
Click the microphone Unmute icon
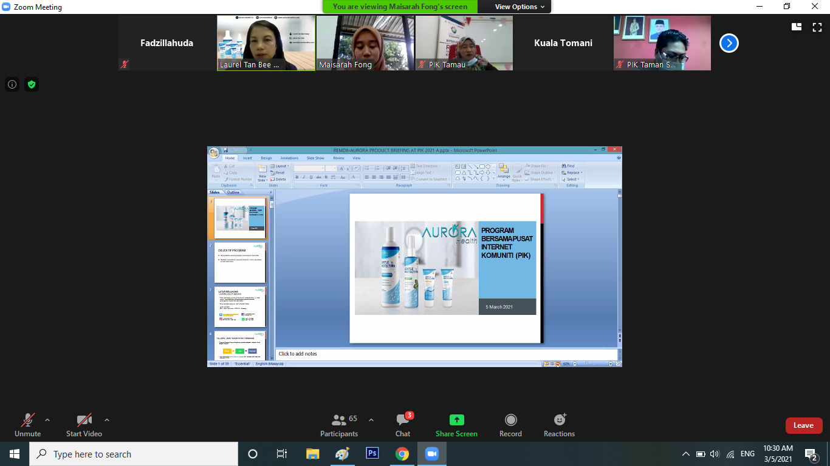coord(27,420)
